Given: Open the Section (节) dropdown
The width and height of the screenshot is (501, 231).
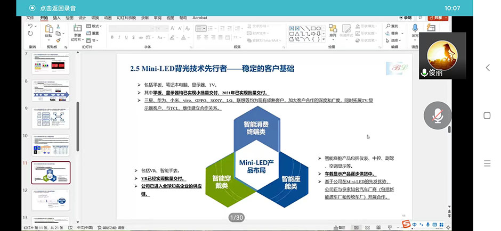Looking at the screenshot, I should (93, 40).
